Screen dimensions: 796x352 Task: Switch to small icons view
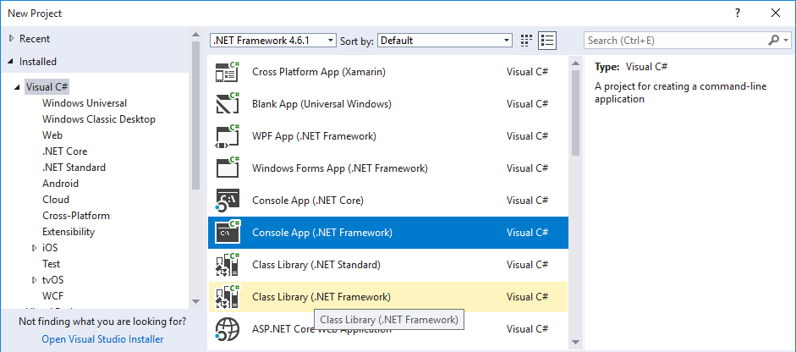pos(526,40)
